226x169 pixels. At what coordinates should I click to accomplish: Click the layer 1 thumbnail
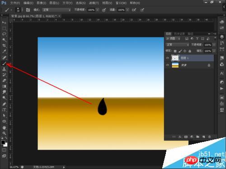click(175, 58)
